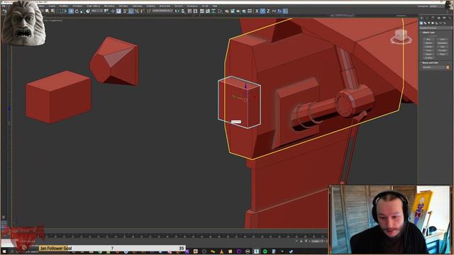Click the object name input field

[x=433, y=67]
